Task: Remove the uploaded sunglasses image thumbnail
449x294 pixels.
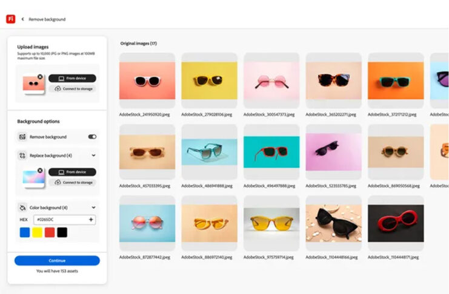Action: pos(40,77)
